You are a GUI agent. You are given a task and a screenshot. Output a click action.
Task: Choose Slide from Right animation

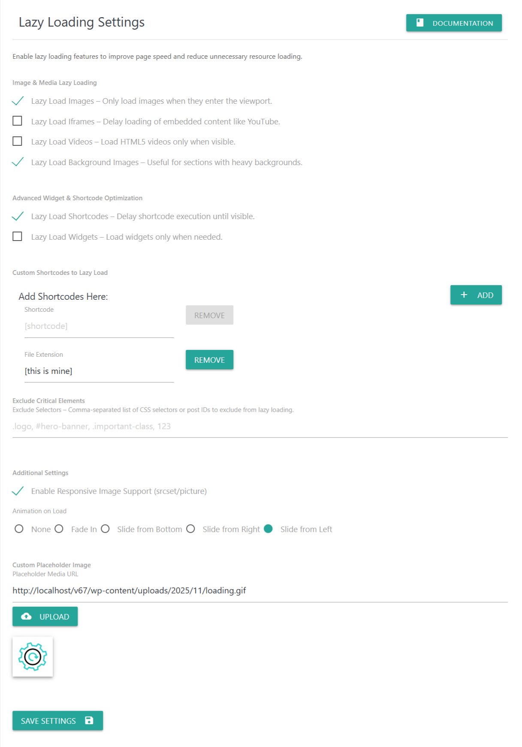point(191,529)
